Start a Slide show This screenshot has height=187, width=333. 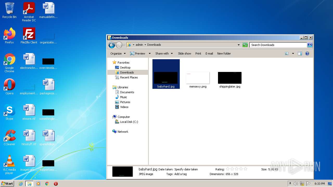(x=184, y=54)
